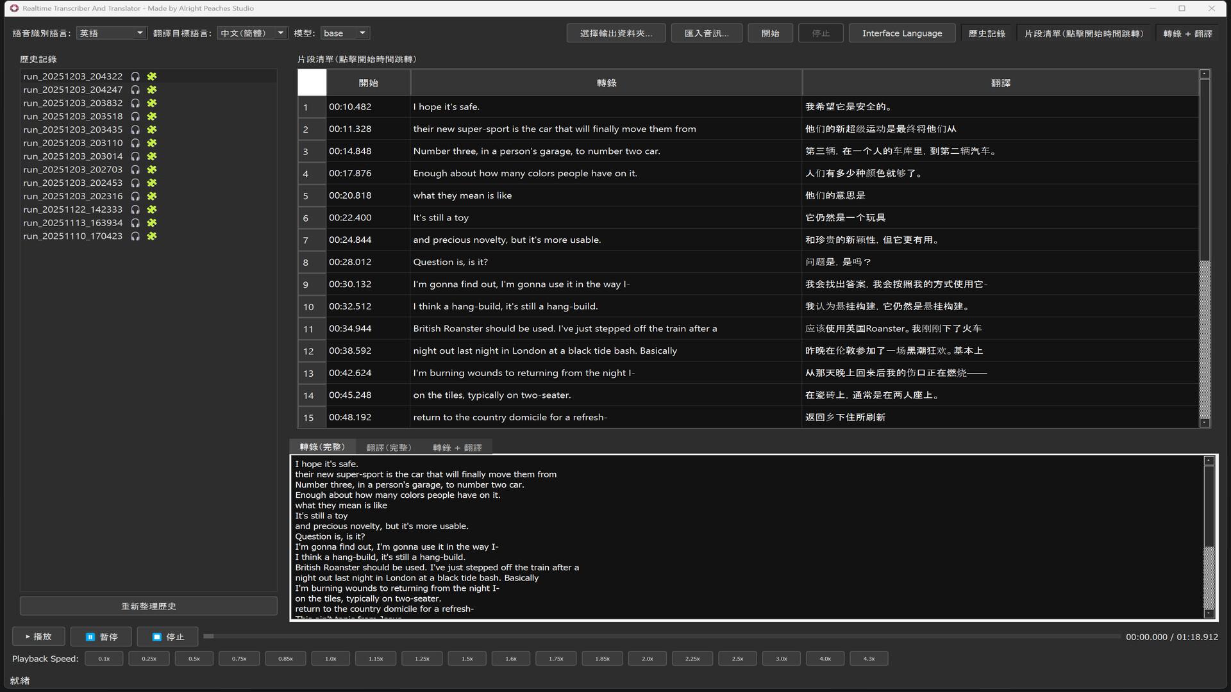Click the headphone icon for run_20251122_142333
Image resolution: width=1231 pixels, height=692 pixels.
tap(135, 210)
